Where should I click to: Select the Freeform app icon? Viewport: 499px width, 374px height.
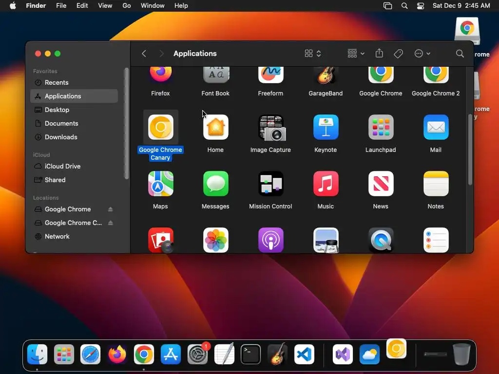coord(270,75)
